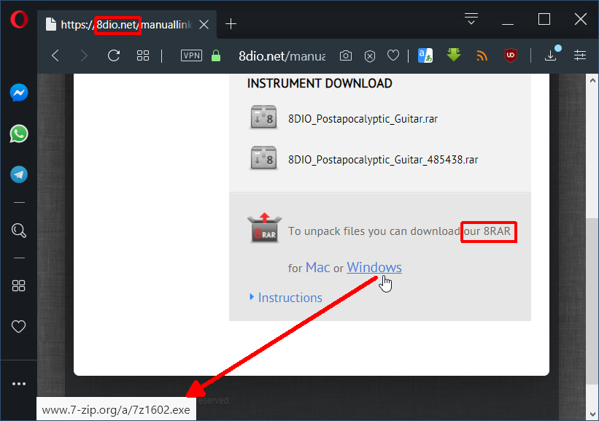
Task: Add page to bookmarks via heart icon
Action: [x=393, y=55]
